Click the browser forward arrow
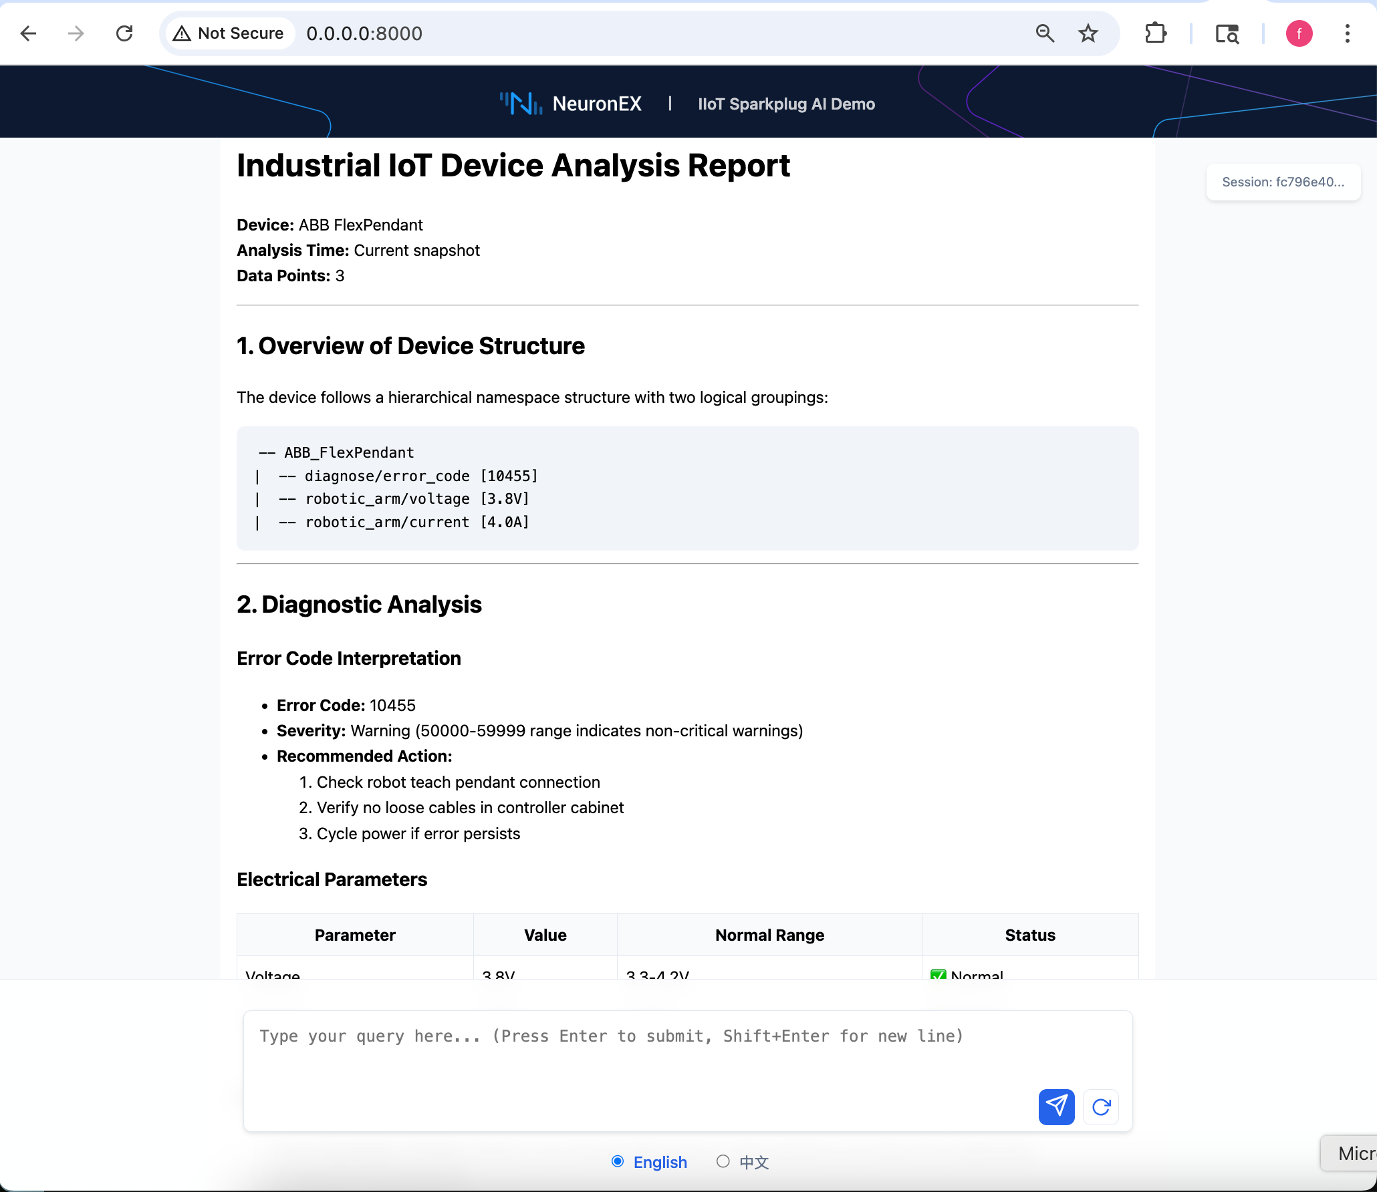1377x1192 pixels. pyautogui.click(x=76, y=33)
